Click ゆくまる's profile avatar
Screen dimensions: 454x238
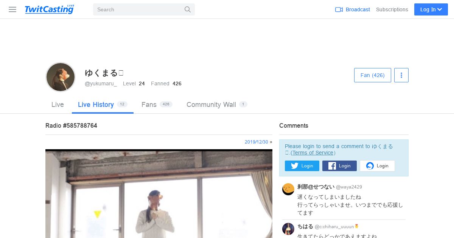[x=61, y=77]
